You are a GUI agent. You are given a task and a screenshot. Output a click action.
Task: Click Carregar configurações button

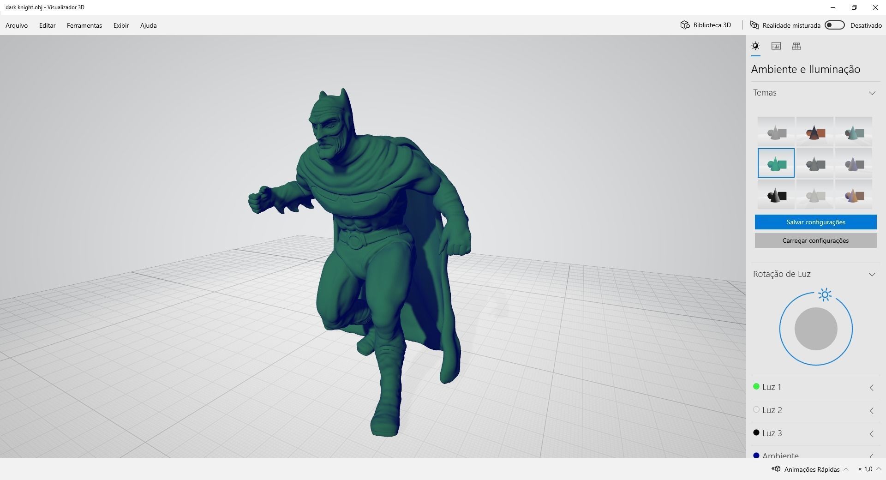coord(816,240)
